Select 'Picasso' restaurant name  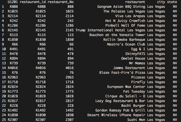coord(138,77)
